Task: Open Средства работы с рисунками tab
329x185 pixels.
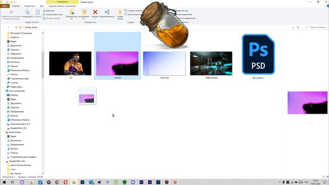Action: tap(62, 6)
